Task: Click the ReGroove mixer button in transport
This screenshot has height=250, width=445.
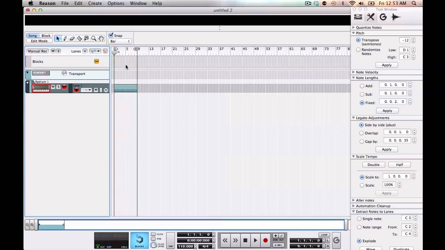Action: click(336, 240)
